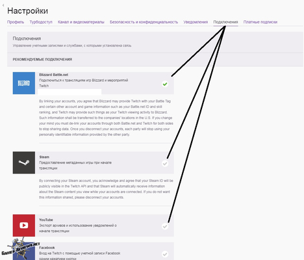The image size is (304, 260).
Task: Click the Facebook connection title
Action: [x=47, y=248]
